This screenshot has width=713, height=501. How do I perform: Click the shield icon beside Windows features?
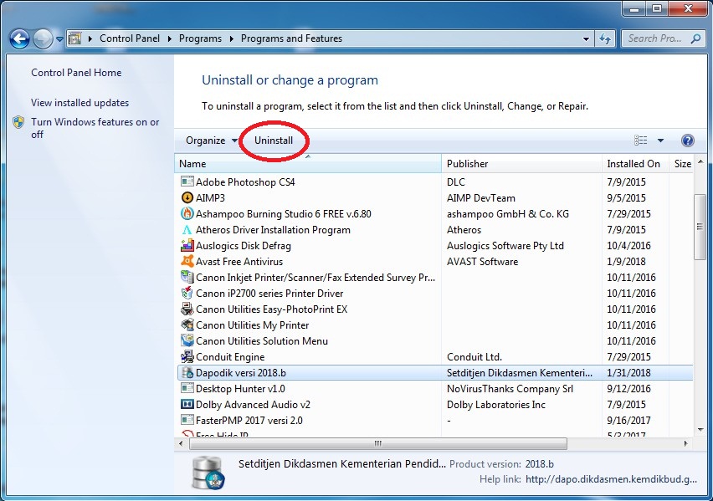click(18, 122)
